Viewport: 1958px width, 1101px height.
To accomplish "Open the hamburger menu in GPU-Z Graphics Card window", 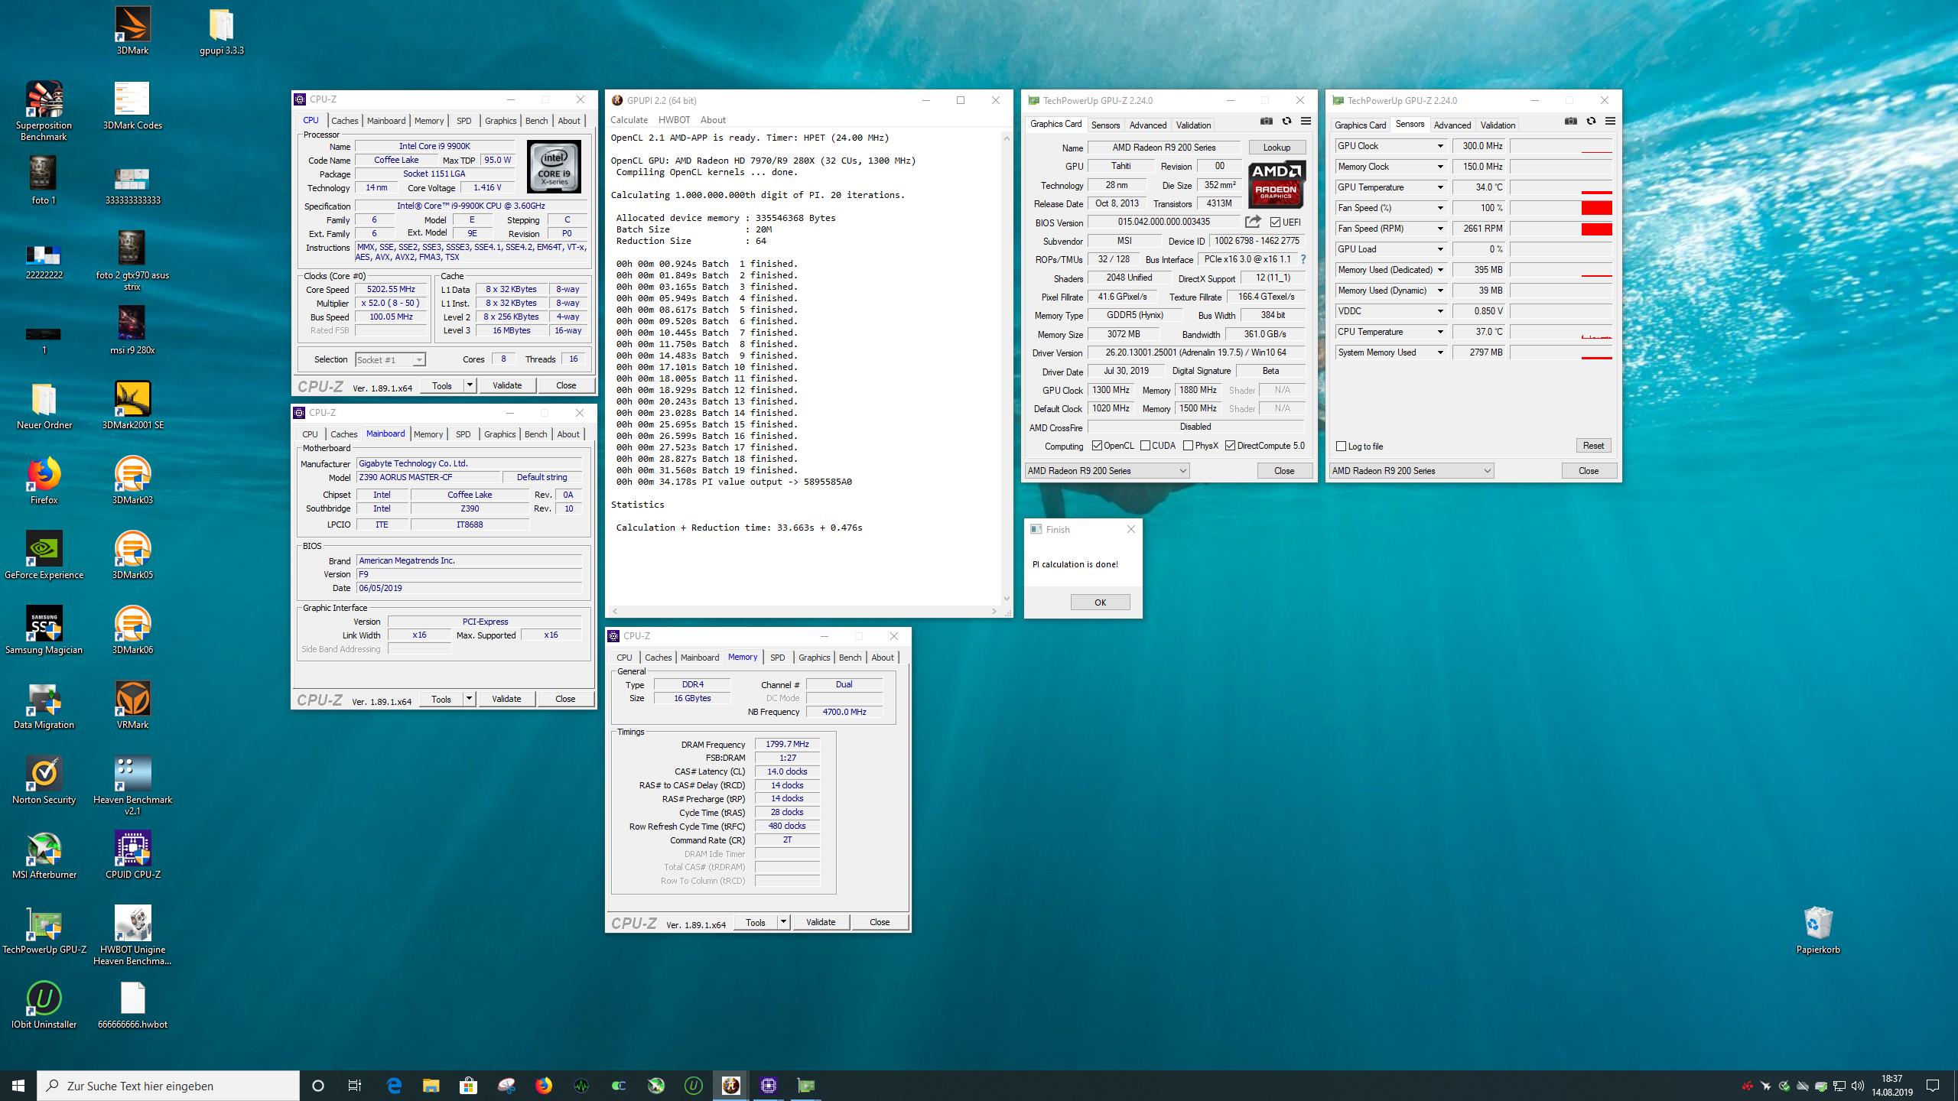I will pos(1306,121).
